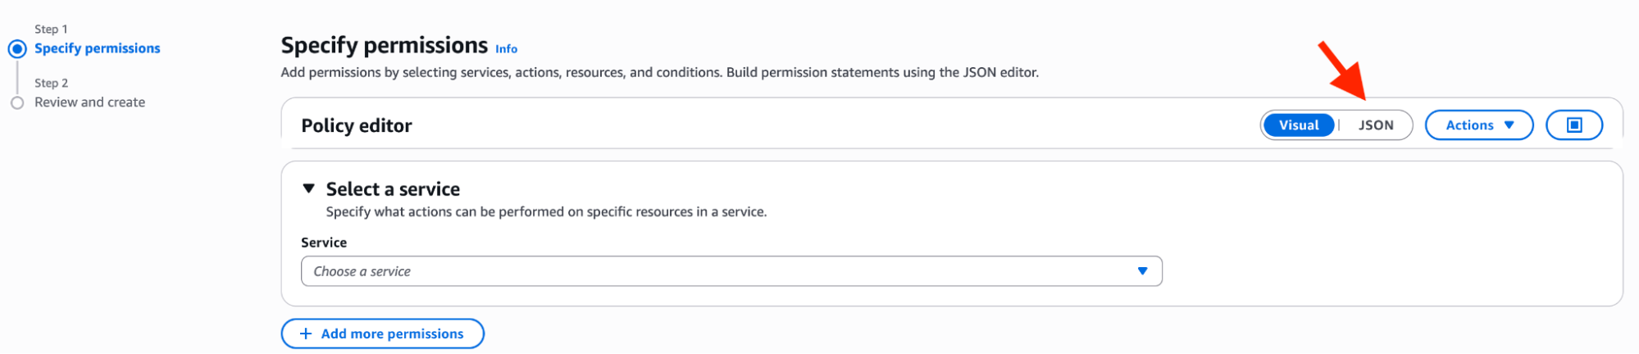Select the Step 1 radio indicator

17,48
